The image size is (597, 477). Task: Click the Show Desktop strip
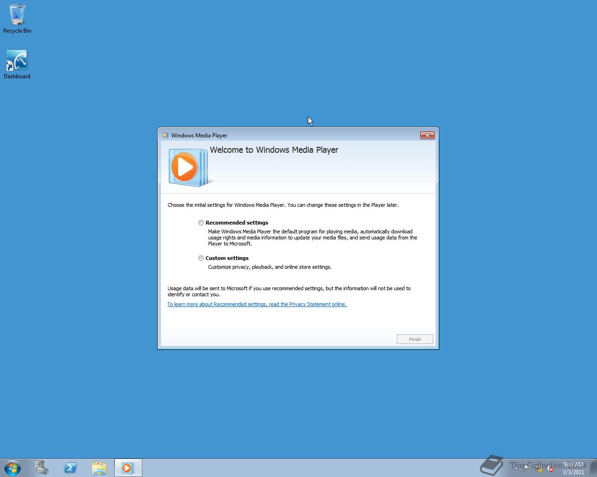coord(593,468)
